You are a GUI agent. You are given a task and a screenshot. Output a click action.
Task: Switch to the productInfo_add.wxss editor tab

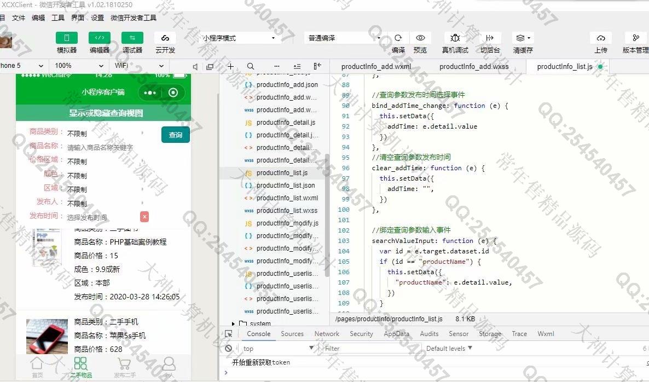point(474,67)
